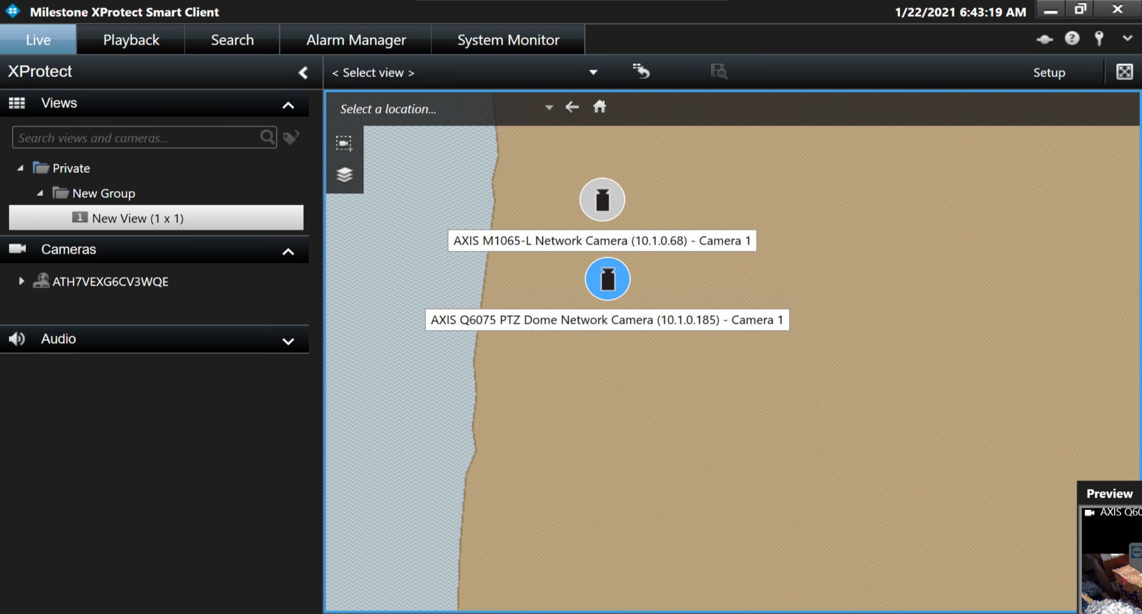Open the Select a location dropdown
This screenshot has width=1142, height=614.
pyautogui.click(x=549, y=108)
